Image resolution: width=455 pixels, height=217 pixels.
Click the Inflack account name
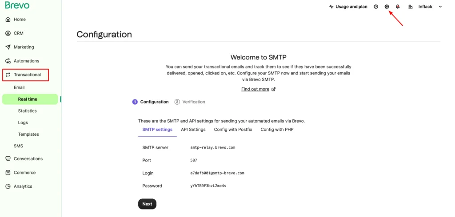(x=425, y=7)
